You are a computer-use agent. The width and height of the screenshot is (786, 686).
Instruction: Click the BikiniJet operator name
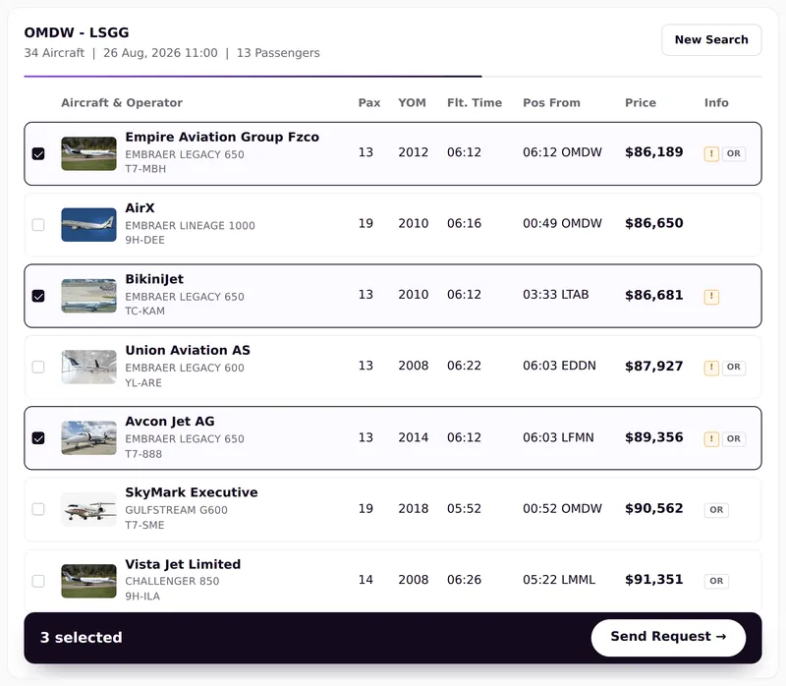(154, 279)
